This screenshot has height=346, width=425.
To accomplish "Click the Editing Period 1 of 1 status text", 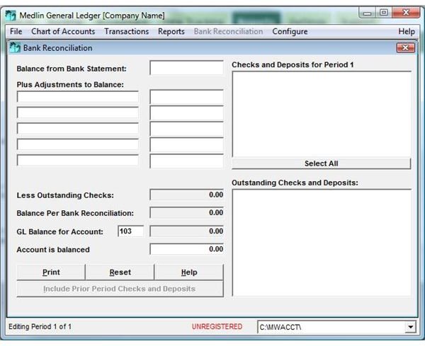I will tap(40, 327).
